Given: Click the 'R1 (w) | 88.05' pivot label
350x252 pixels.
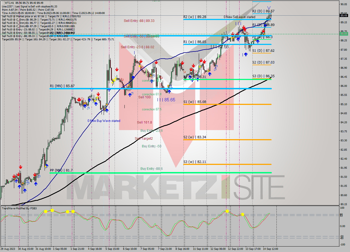Looking at the screenshot, I should [195, 42].
